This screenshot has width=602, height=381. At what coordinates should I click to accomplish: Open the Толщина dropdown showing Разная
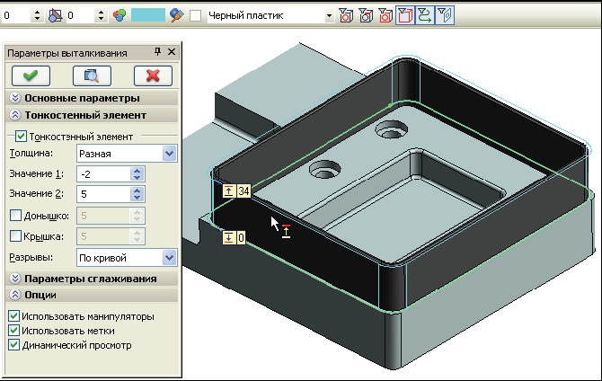(169, 154)
